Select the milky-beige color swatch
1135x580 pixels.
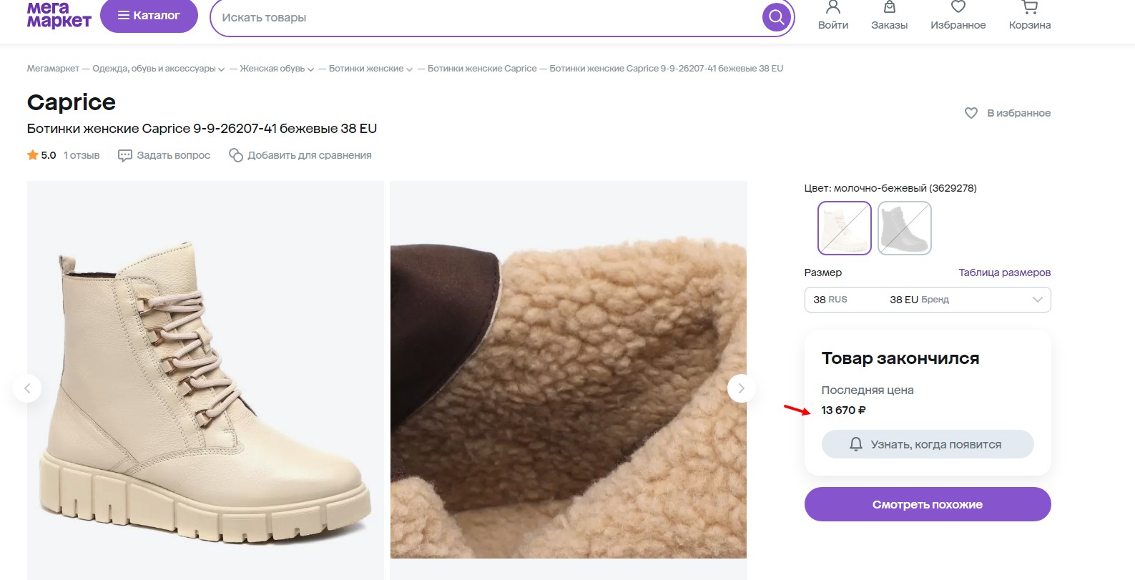[844, 228]
